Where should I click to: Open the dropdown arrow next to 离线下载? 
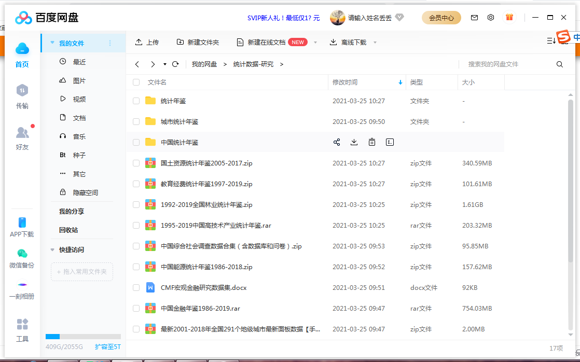375,43
